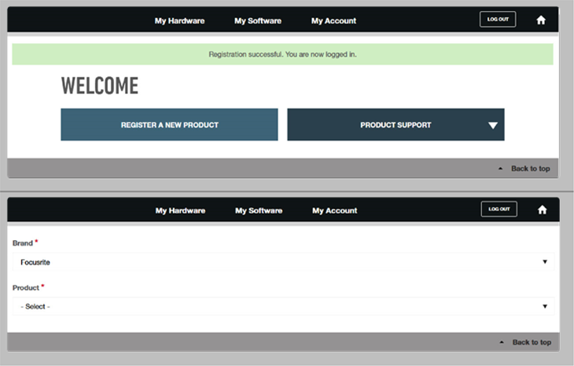
Task: Click the arrow at the Brand field's edge
Action: coord(545,262)
